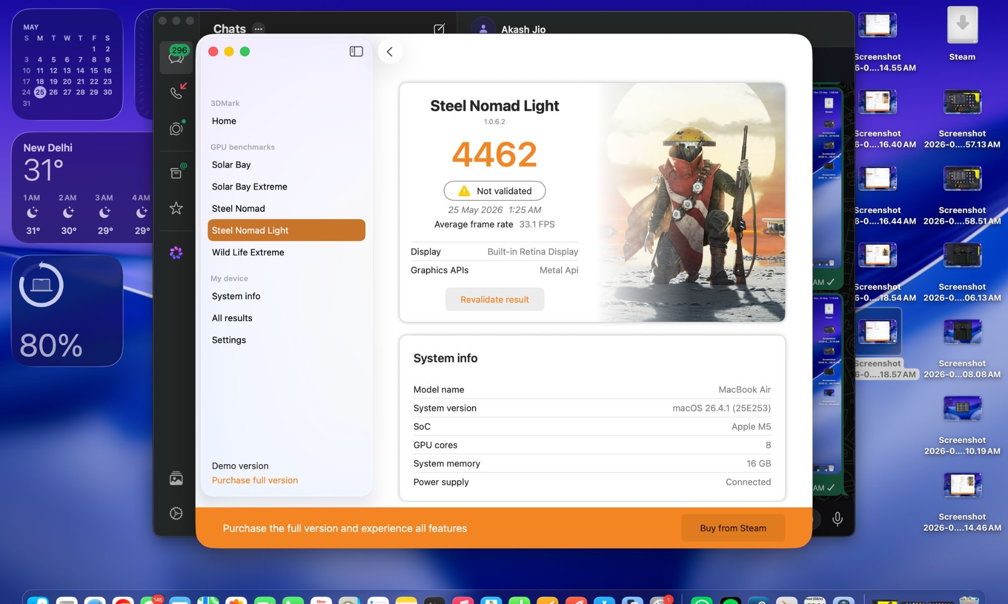Image resolution: width=1008 pixels, height=604 pixels.
Task: Open WhatsApp Status updates icon
Action: 176,129
